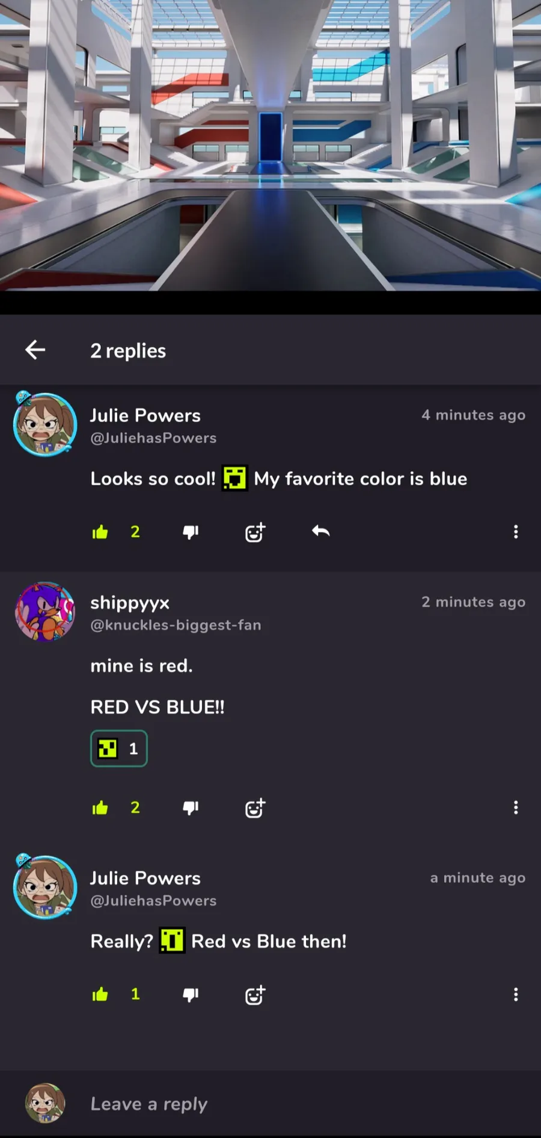Click the emoji reaction chip showing 1
Screen dimensions: 541x1138
[x=119, y=749]
